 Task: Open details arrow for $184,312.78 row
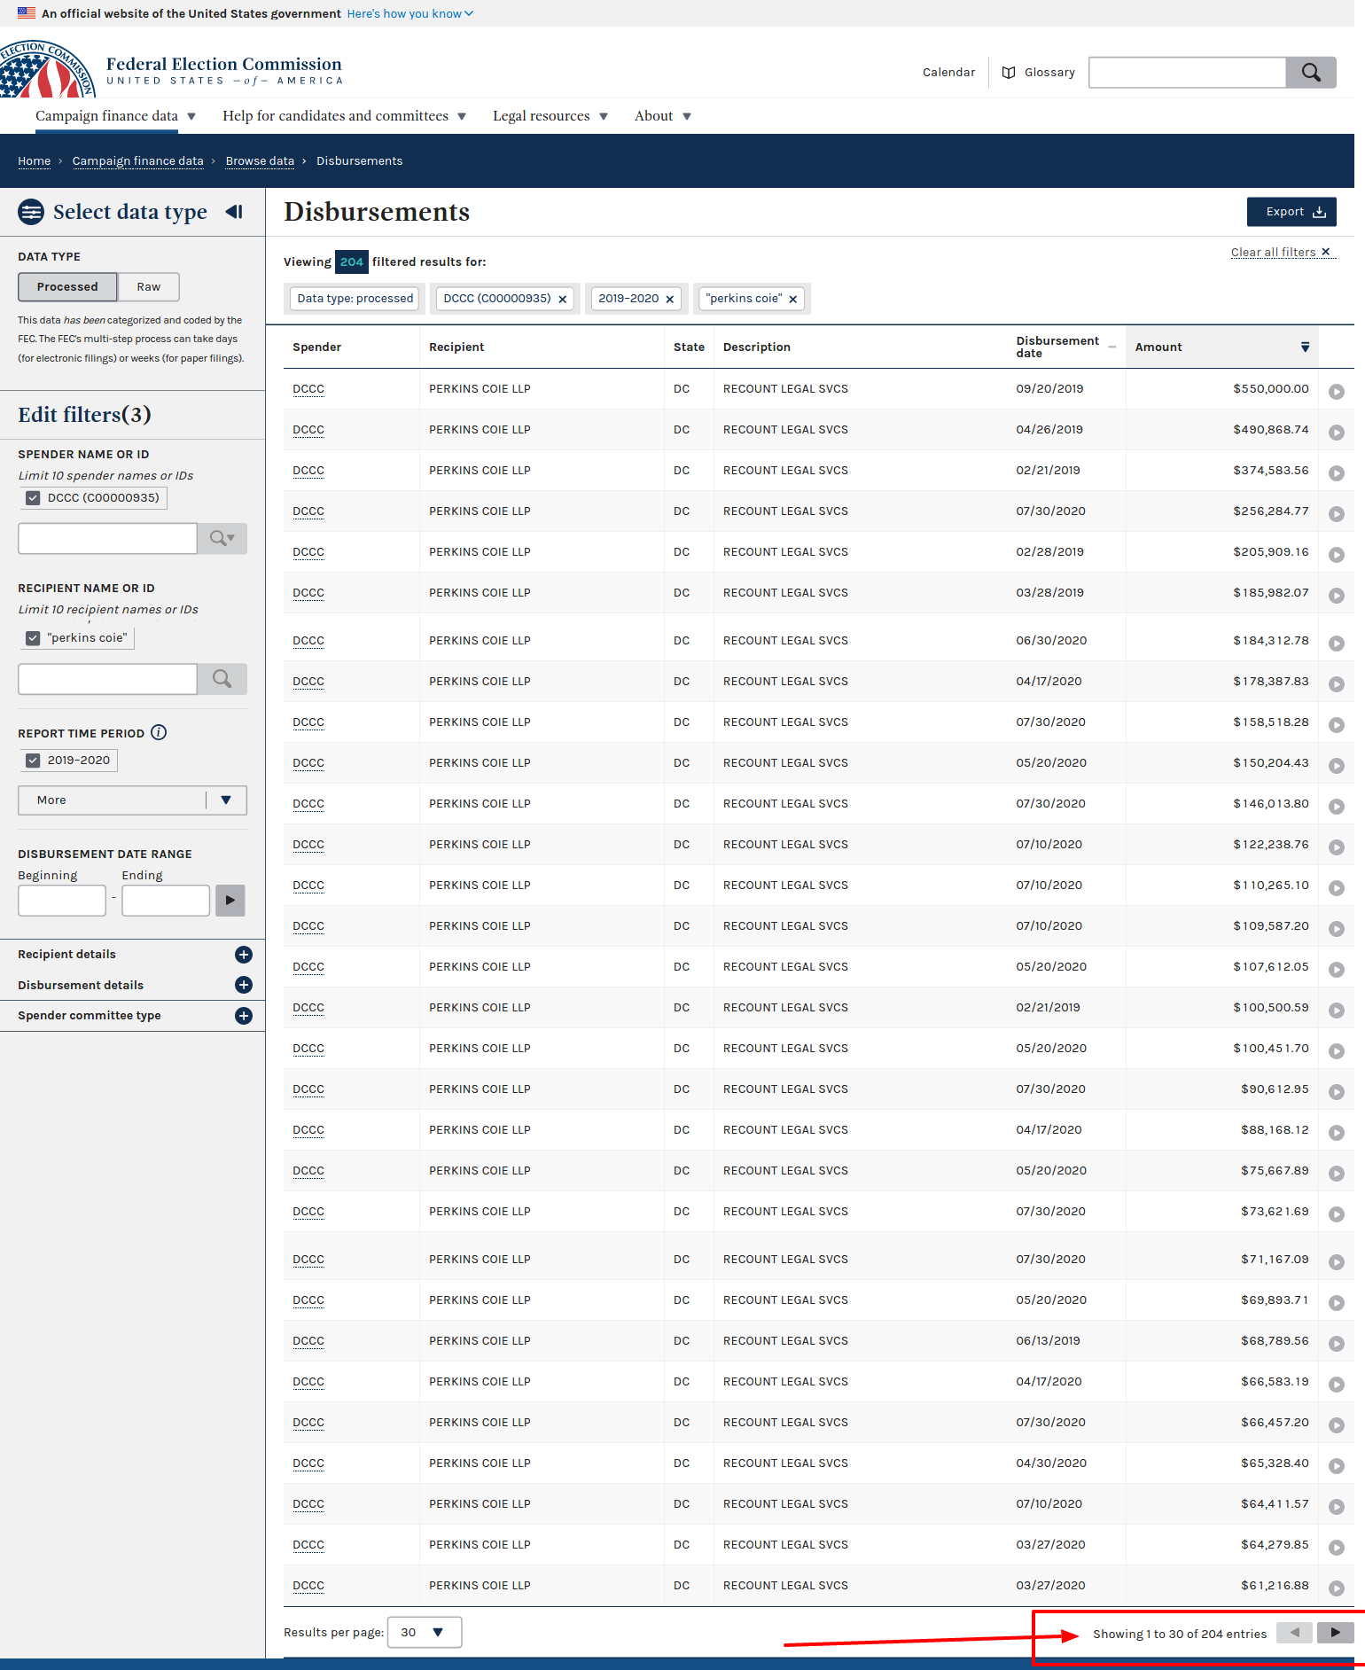tap(1337, 644)
